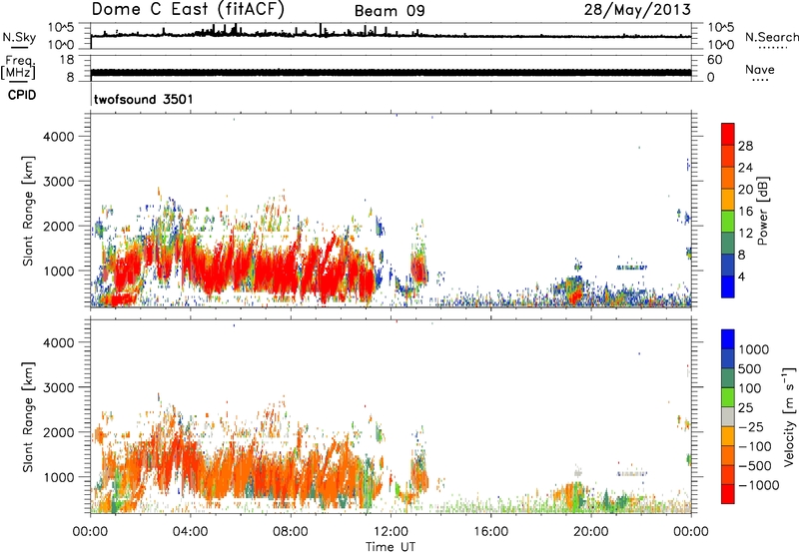Click the 'Dome C East (fitACF)' title
Viewport: 799px width, 553px height.
[188, 9]
